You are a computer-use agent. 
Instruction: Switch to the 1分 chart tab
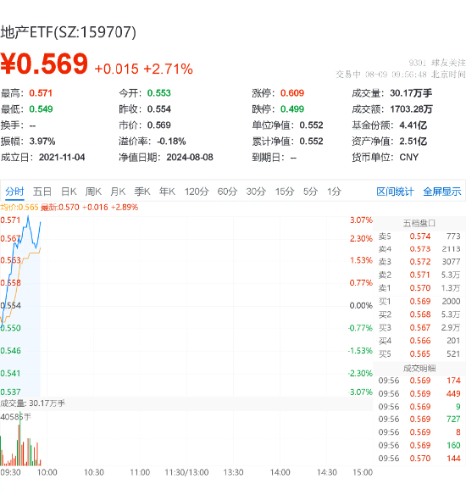coord(334,192)
